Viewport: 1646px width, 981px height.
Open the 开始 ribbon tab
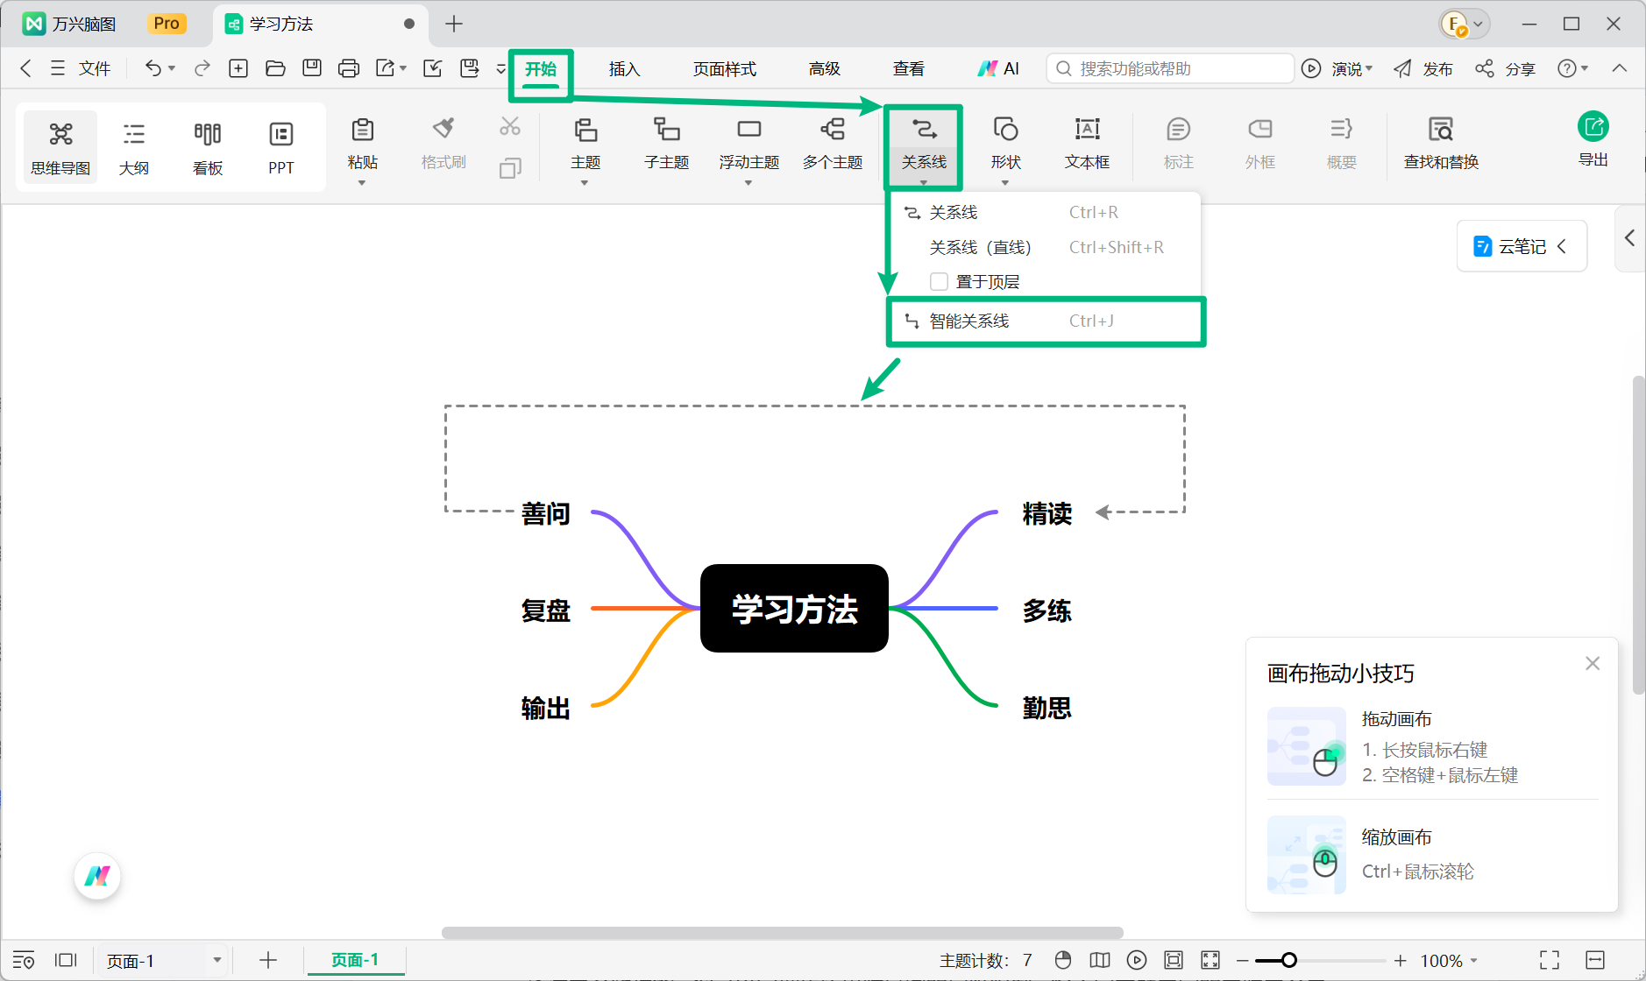[541, 68]
